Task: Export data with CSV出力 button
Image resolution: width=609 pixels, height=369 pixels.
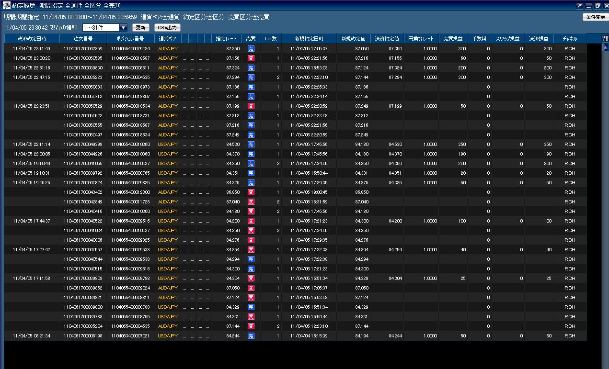Action: 167,28
